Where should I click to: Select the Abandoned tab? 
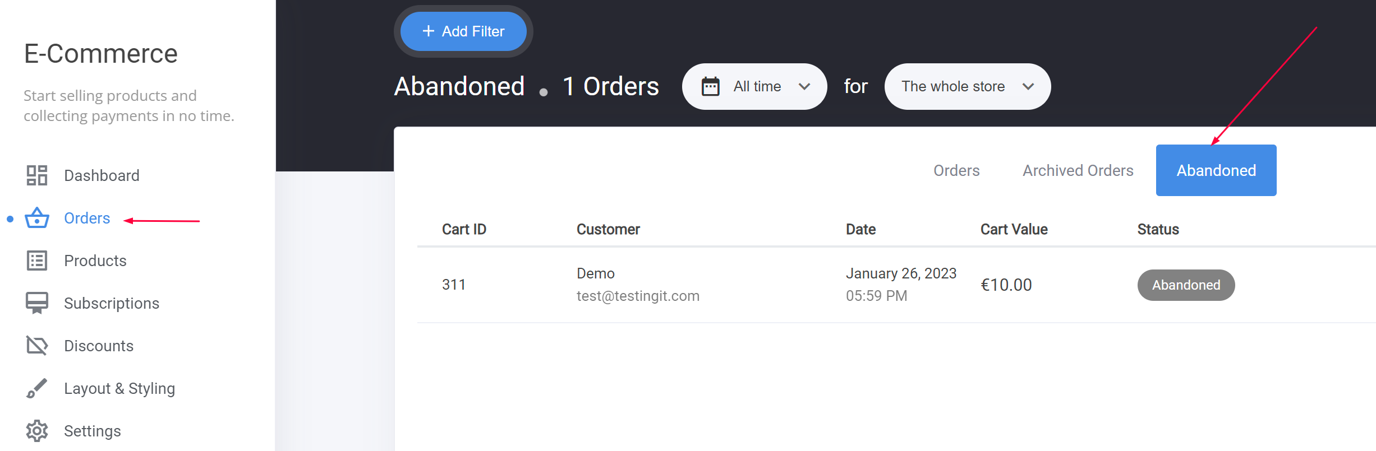point(1216,170)
